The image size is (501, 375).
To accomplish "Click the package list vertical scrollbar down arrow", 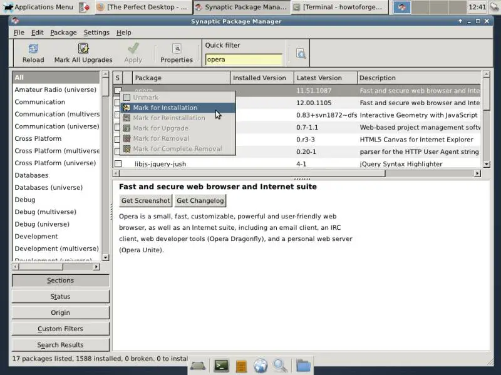I will pos(487,164).
